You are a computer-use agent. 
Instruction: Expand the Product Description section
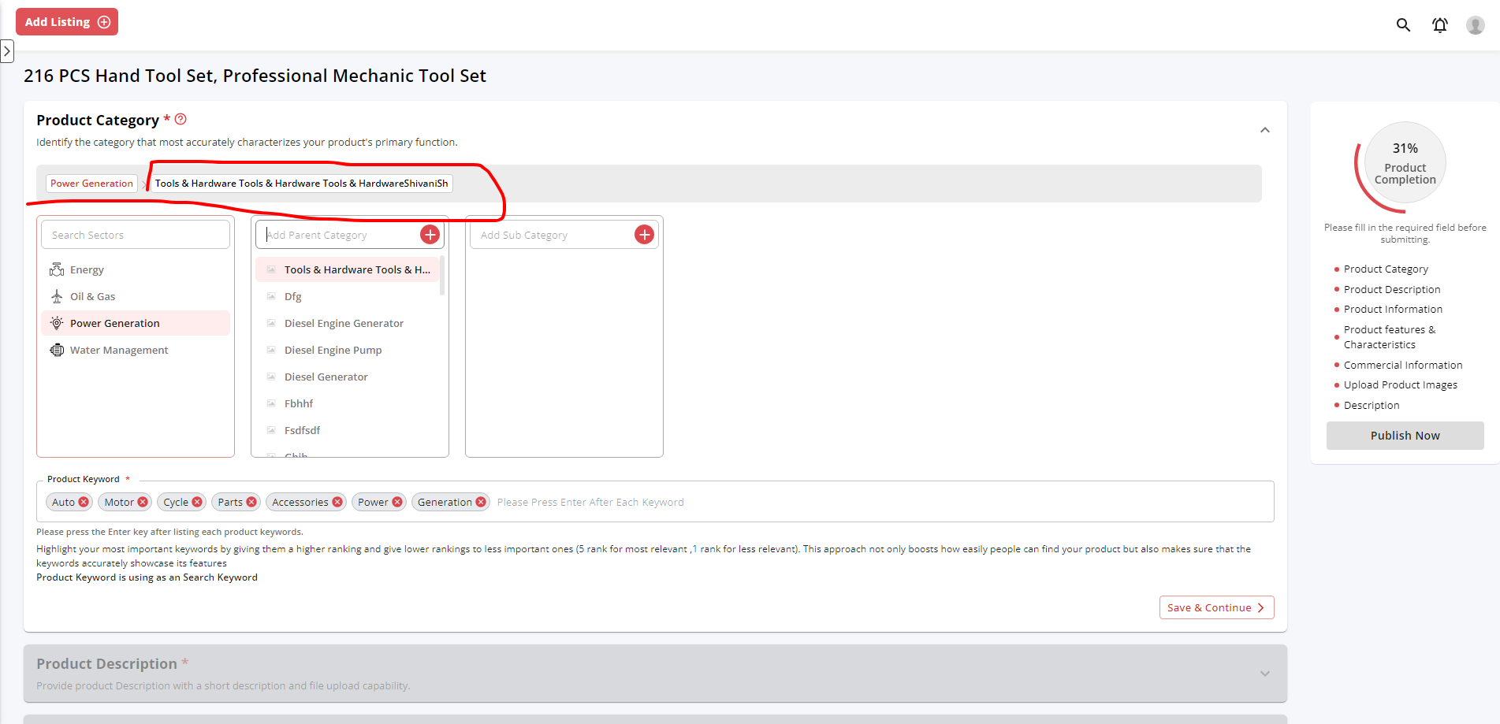1264,674
